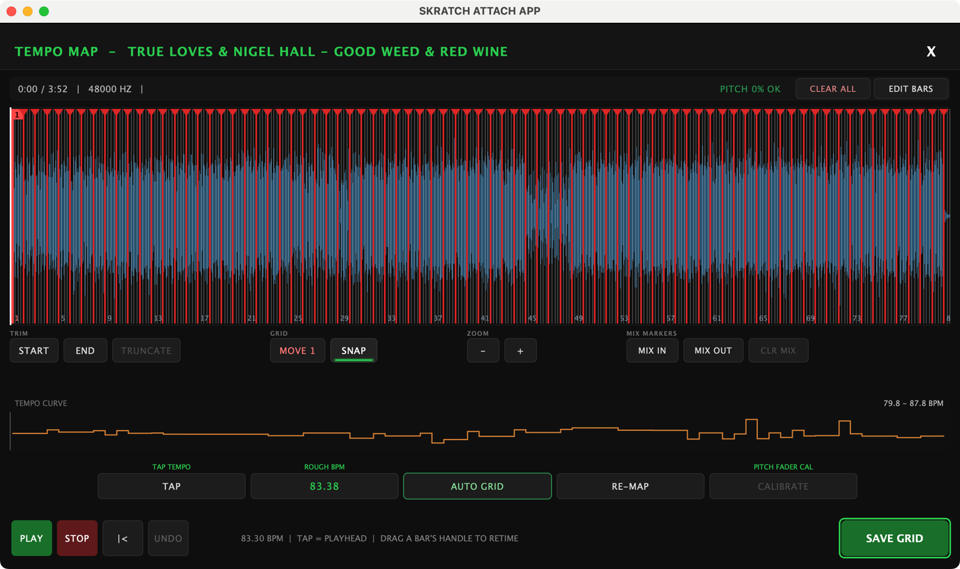
Task: Start playback with PLAY
Action: coord(32,538)
